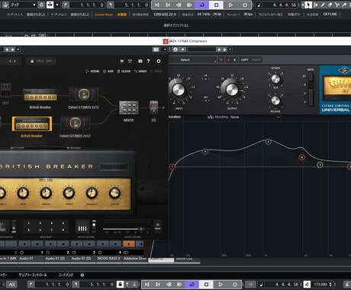Open the amp sim shop cart icon
The image size is (351, 290).
point(121,61)
